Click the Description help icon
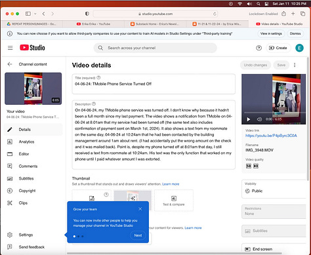This screenshot has width=311, height=255. coord(94,104)
